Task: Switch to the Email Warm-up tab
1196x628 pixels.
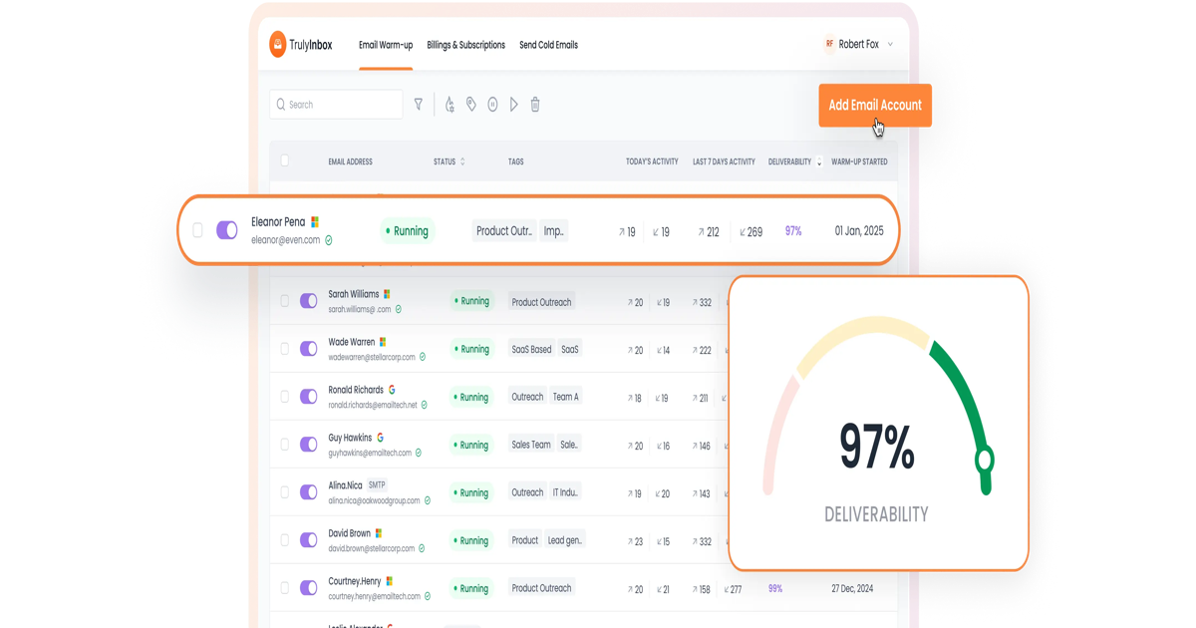Action: (386, 45)
